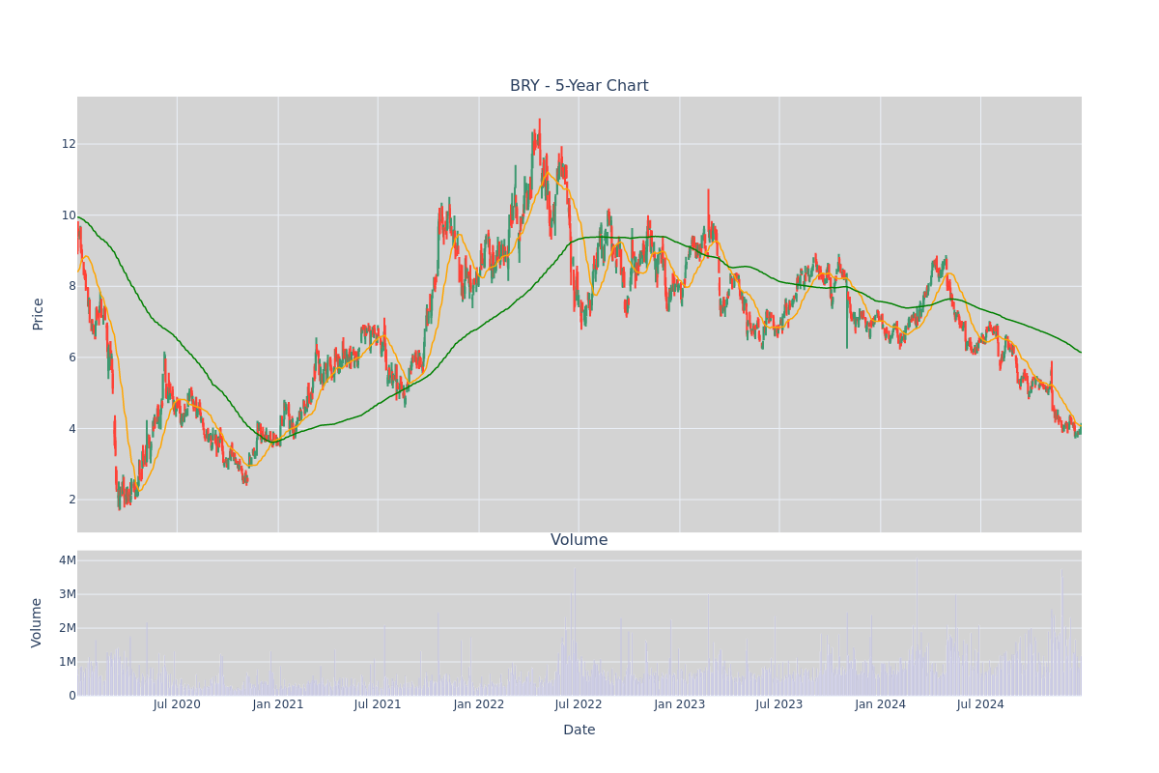1159x773 pixels.
Task: Click the volume tick label '4M'
Action: 68,560
